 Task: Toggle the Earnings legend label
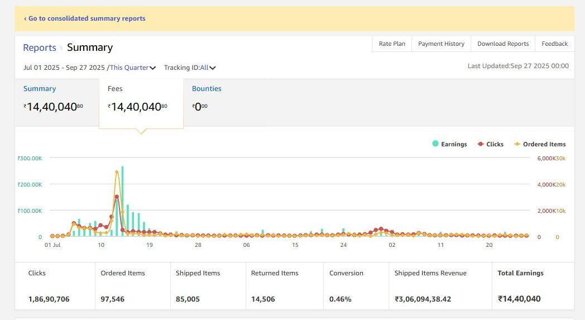(x=454, y=144)
